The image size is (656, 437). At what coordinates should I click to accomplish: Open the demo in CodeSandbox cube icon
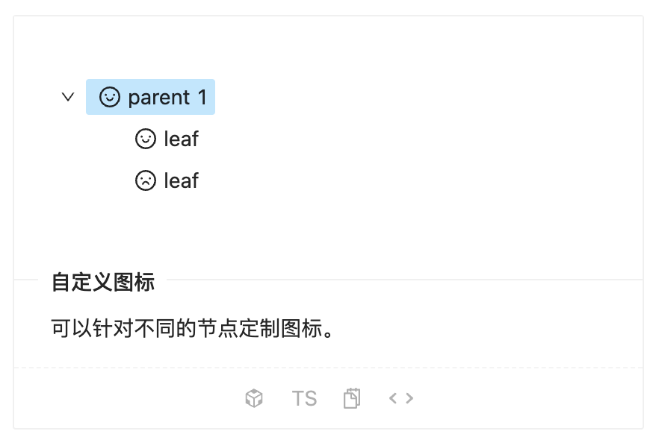tap(254, 398)
